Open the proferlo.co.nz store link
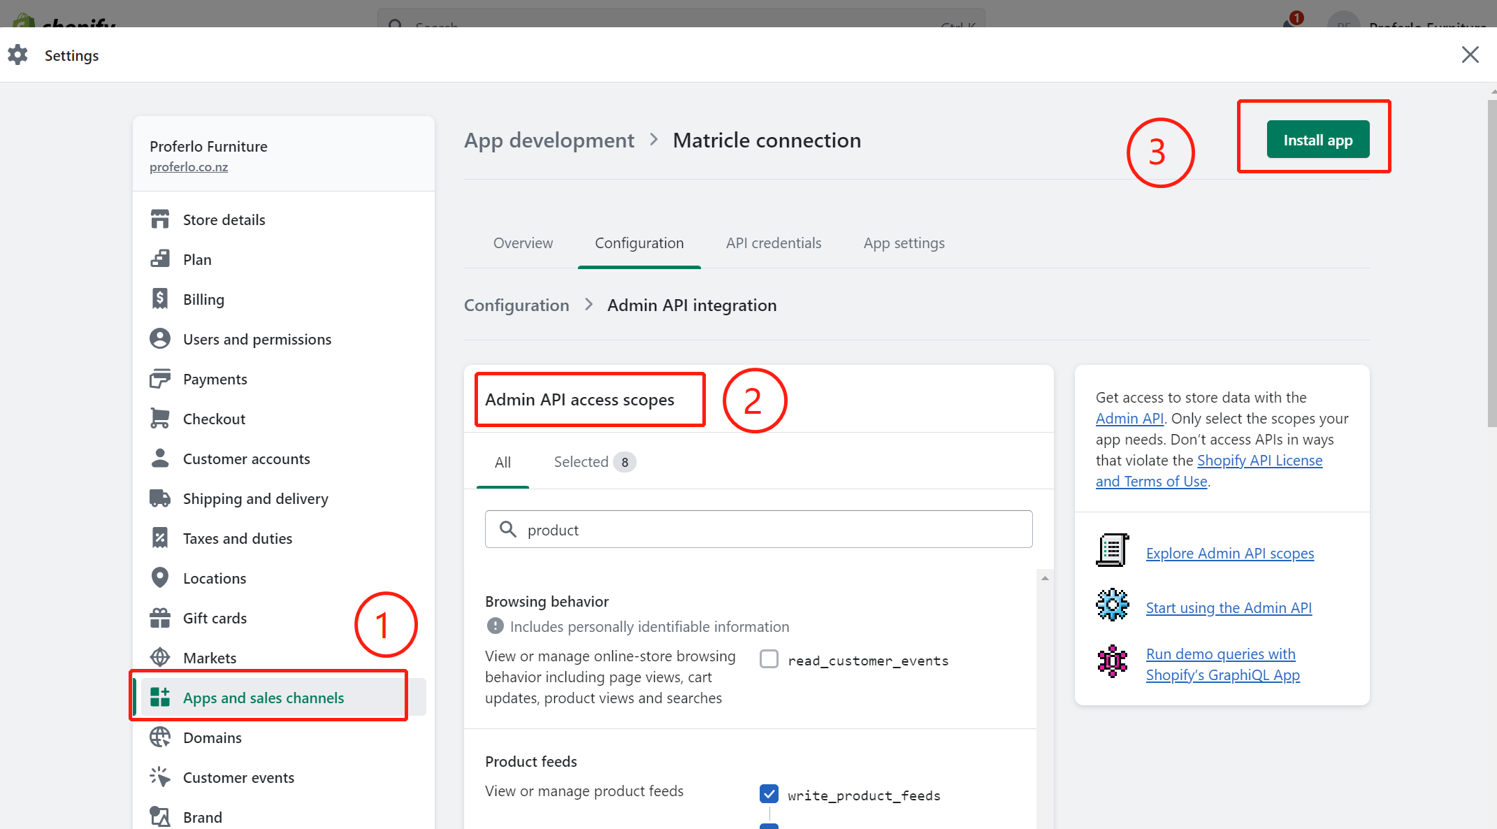 [189, 167]
